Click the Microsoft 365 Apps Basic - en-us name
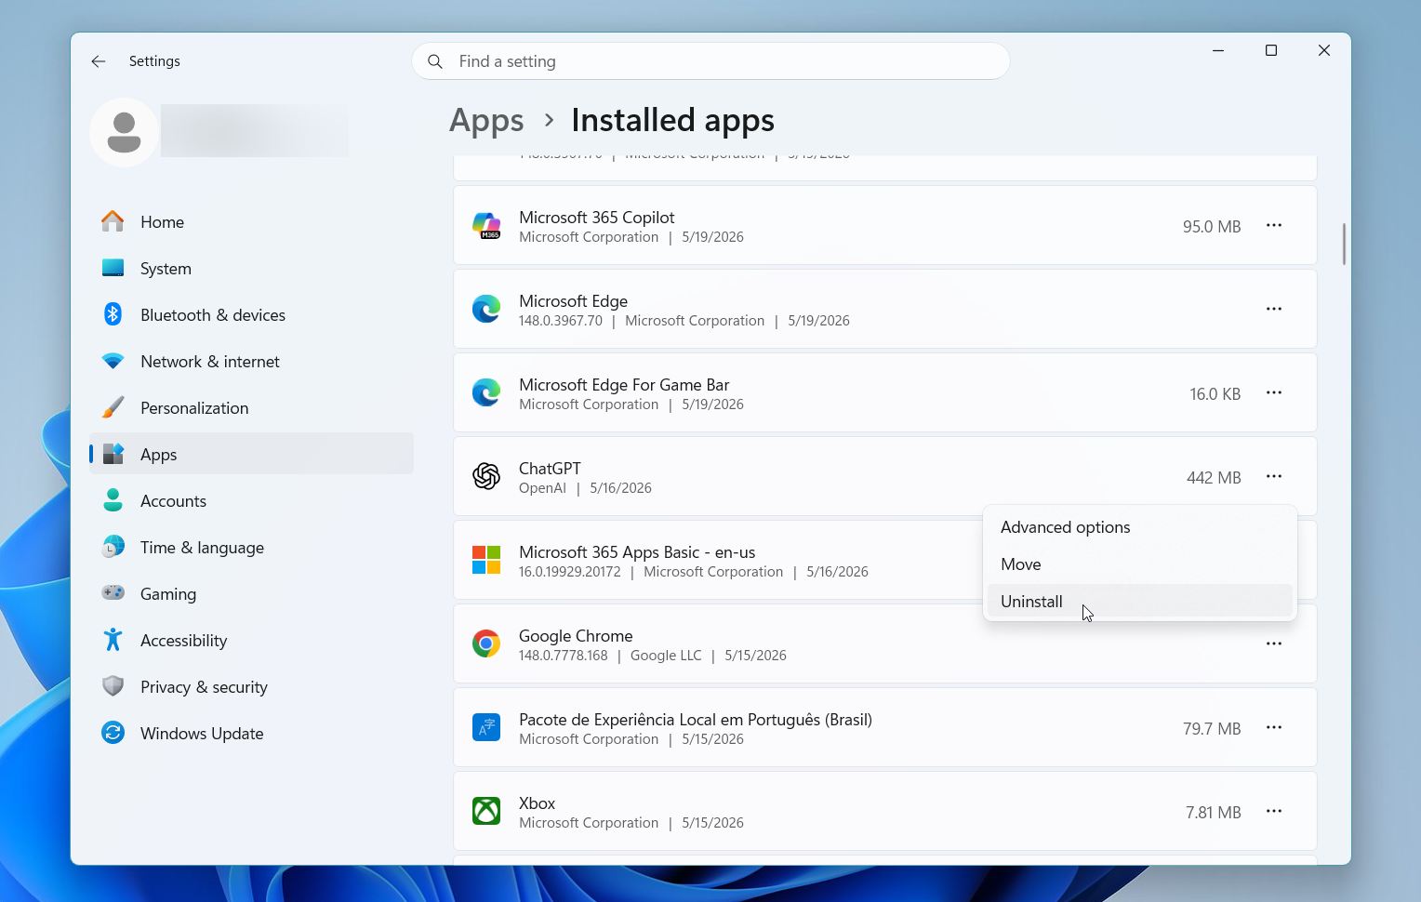The image size is (1421, 902). tap(637, 551)
